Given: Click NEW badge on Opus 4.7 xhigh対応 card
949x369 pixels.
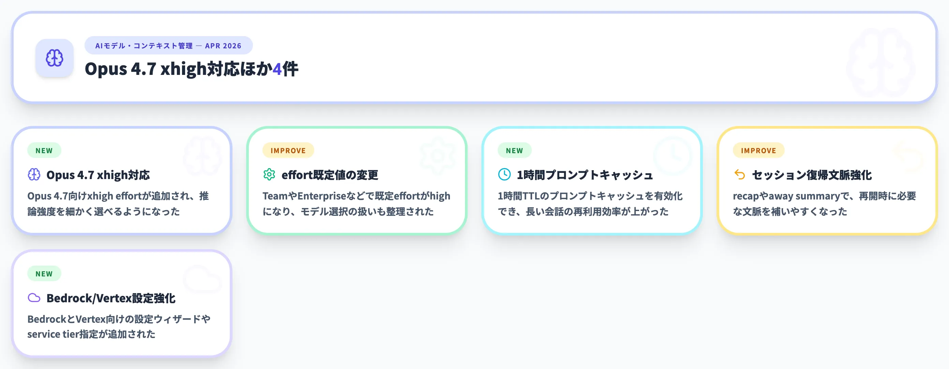Looking at the screenshot, I should (x=44, y=150).
